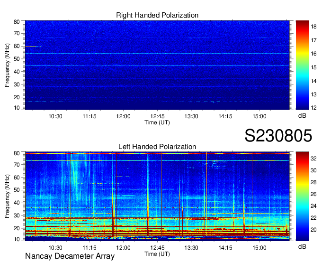This screenshot has width=322, height=262.
Task: Click the 17 dB color scale tick
Action: tap(313, 40)
